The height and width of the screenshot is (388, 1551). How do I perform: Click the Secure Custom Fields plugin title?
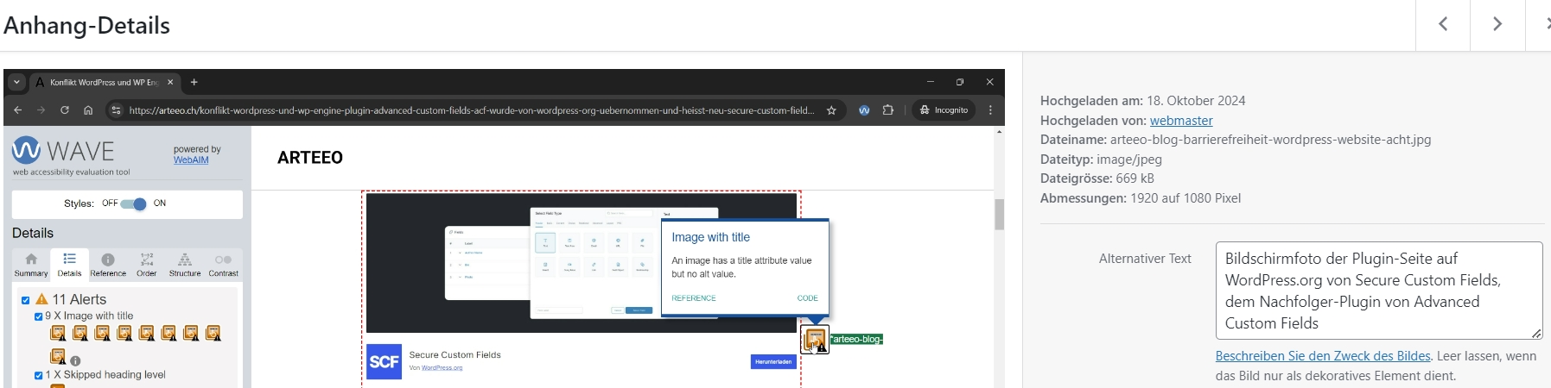tap(454, 355)
